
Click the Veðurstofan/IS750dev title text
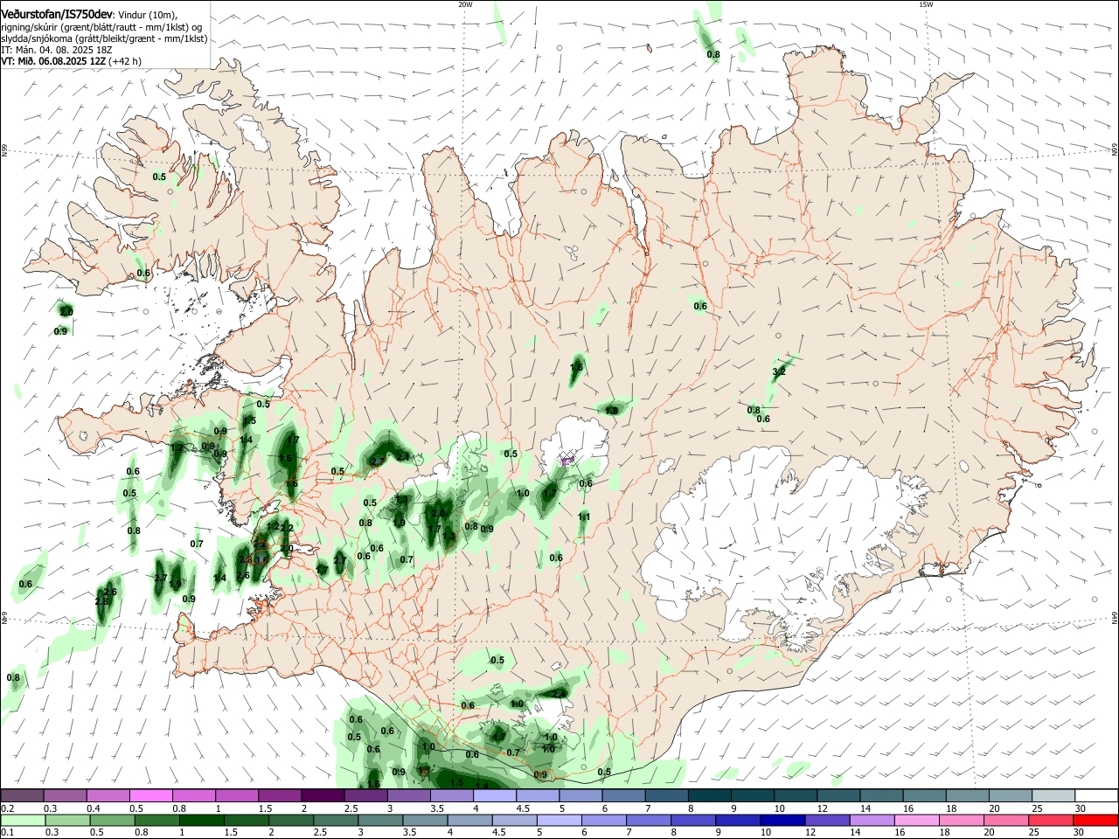(x=57, y=13)
